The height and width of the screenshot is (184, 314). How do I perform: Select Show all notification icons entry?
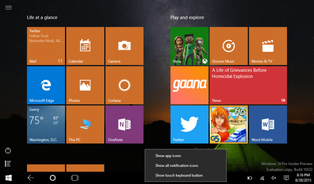185,166
